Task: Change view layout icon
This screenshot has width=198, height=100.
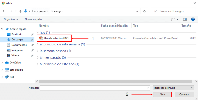Action: click(x=173, y=19)
